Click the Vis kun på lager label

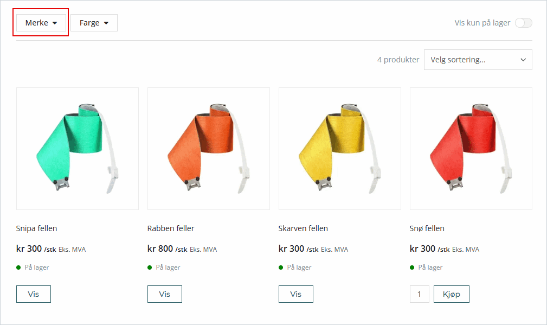tap(482, 23)
